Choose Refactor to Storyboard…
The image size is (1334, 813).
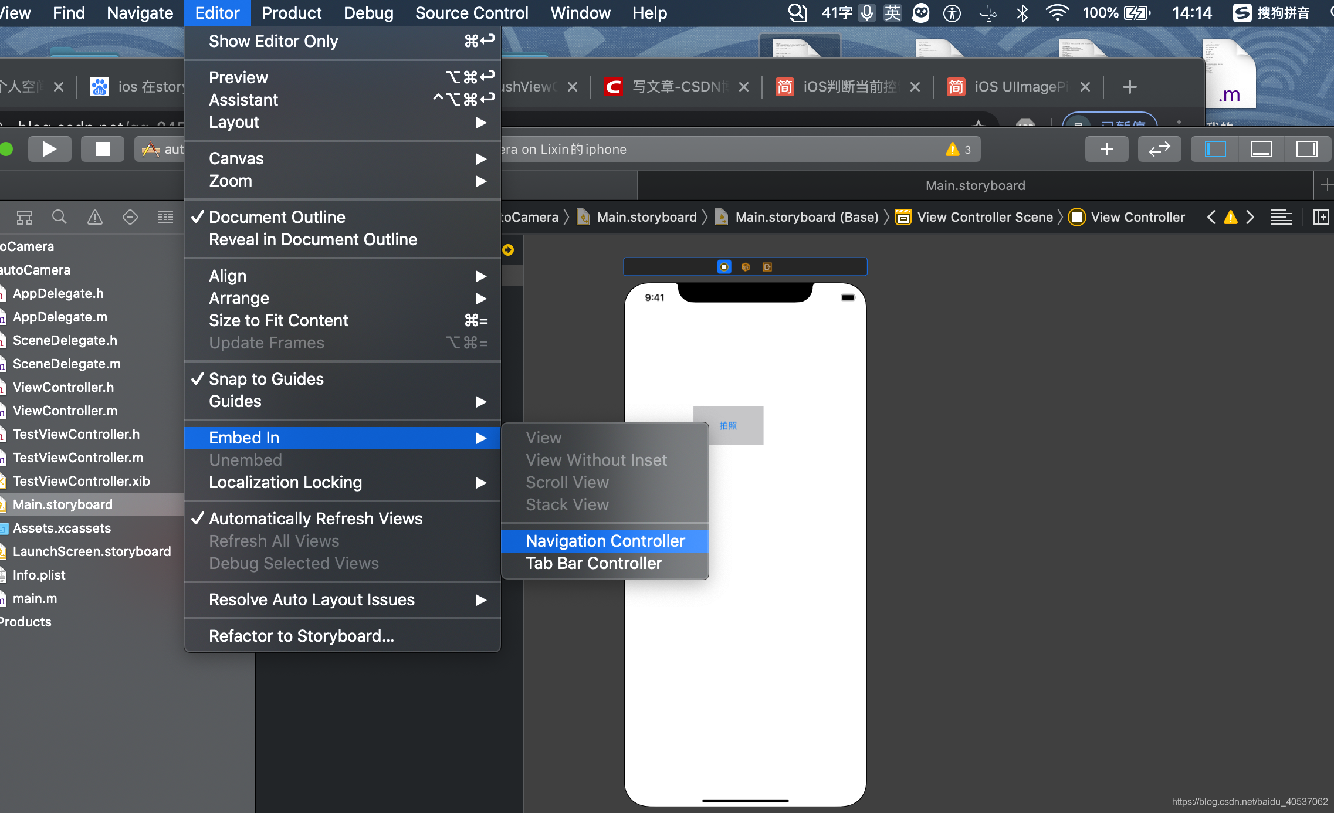click(x=301, y=636)
